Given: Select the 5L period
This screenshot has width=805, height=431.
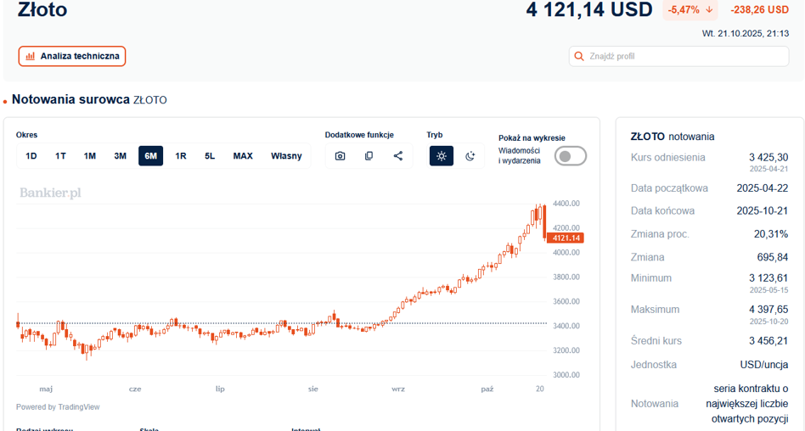Looking at the screenshot, I should click(x=210, y=156).
